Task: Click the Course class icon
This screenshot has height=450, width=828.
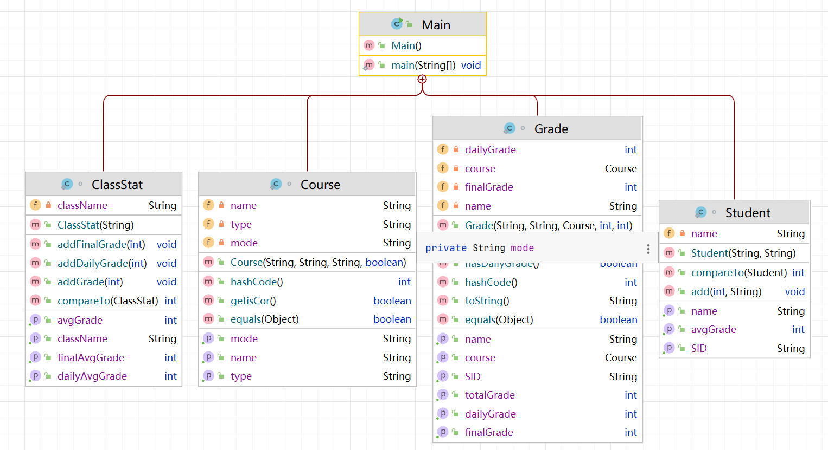Action: pos(276,184)
